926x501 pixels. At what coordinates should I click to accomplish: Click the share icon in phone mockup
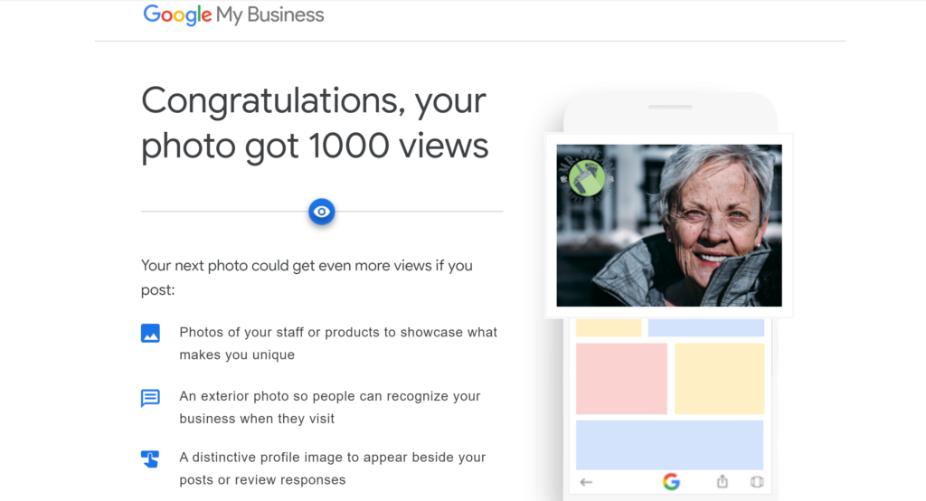pos(723,481)
